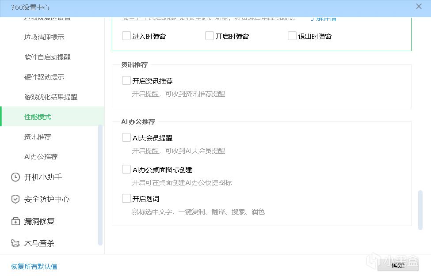Open the 开机小助手 category
This screenshot has width=431, height=276.
click(x=43, y=177)
